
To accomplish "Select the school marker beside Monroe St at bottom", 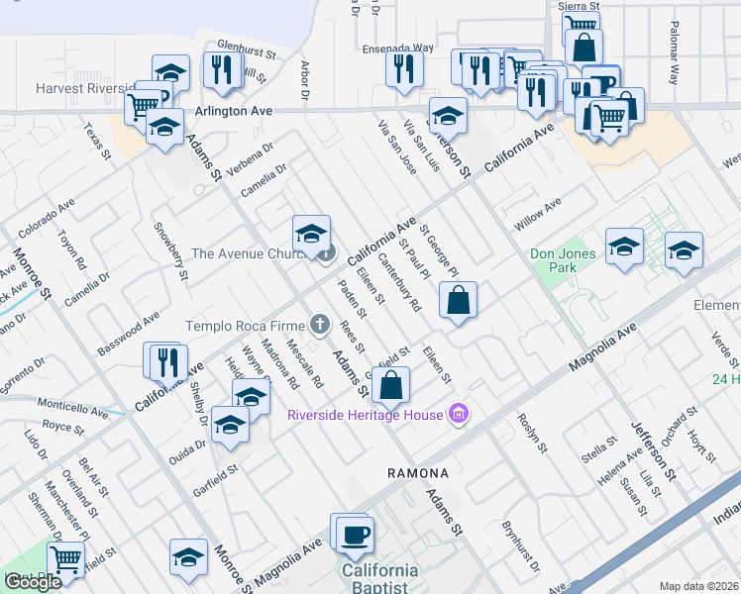I will point(188,557).
